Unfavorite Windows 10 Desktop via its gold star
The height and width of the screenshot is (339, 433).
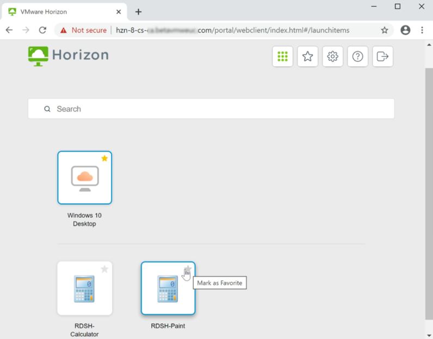(104, 158)
